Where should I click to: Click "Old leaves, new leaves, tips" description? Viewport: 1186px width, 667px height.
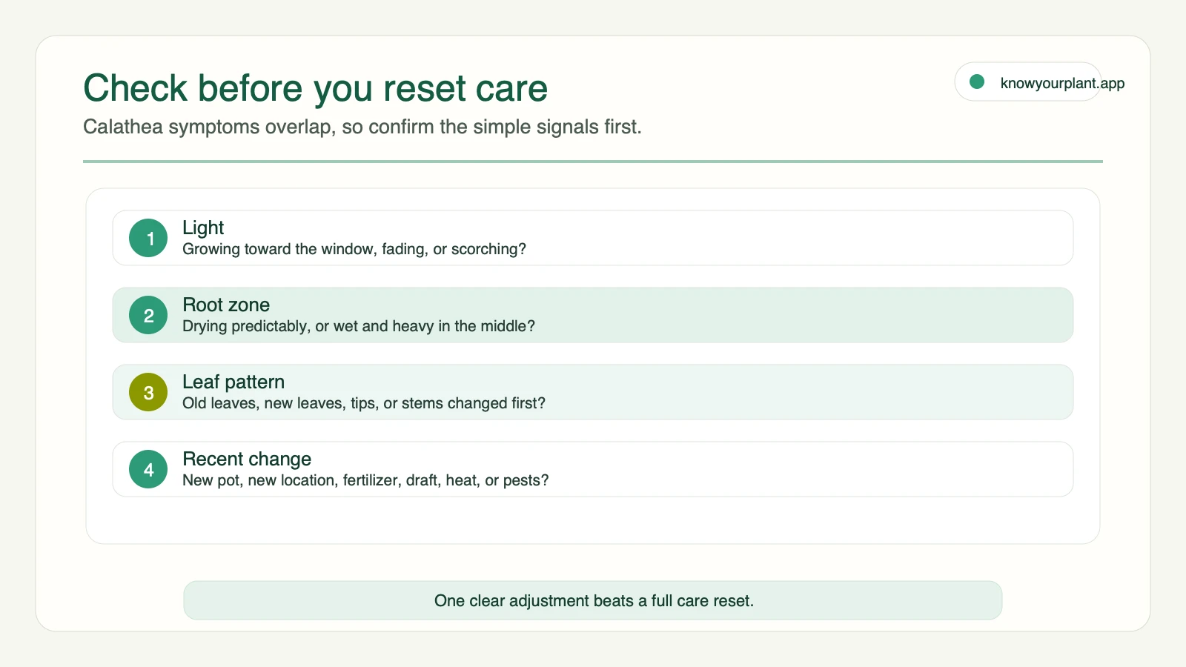coord(364,403)
